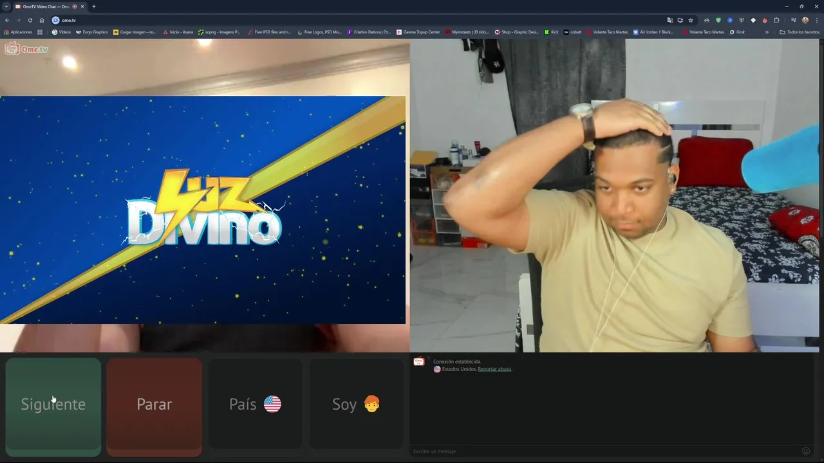Screen dimensions: 824x463
Task: Open the Chrome three-dot menu
Action: click(817, 21)
